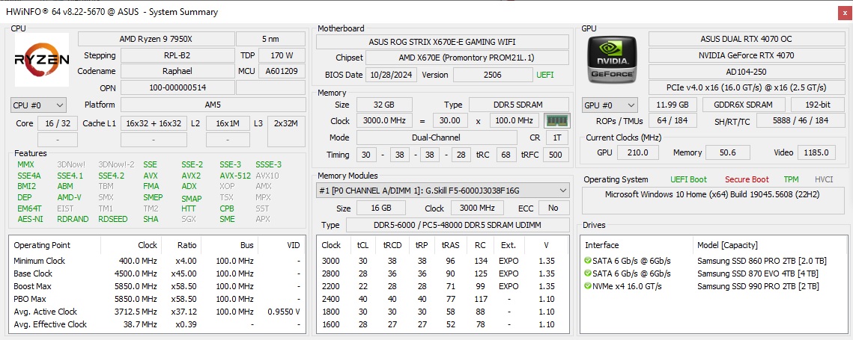Image resolution: width=853 pixels, height=340 pixels.
Task: Open the GPU #0 selector dropdown
Action: click(x=610, y=105)
